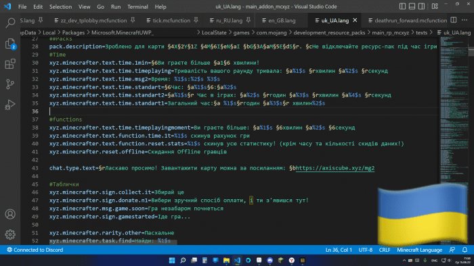Click the VS Code logo icon

pyautogui.click(x=7, y=6)
